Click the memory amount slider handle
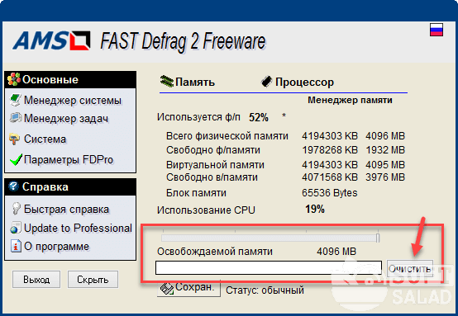 click(x=378, y=238)
